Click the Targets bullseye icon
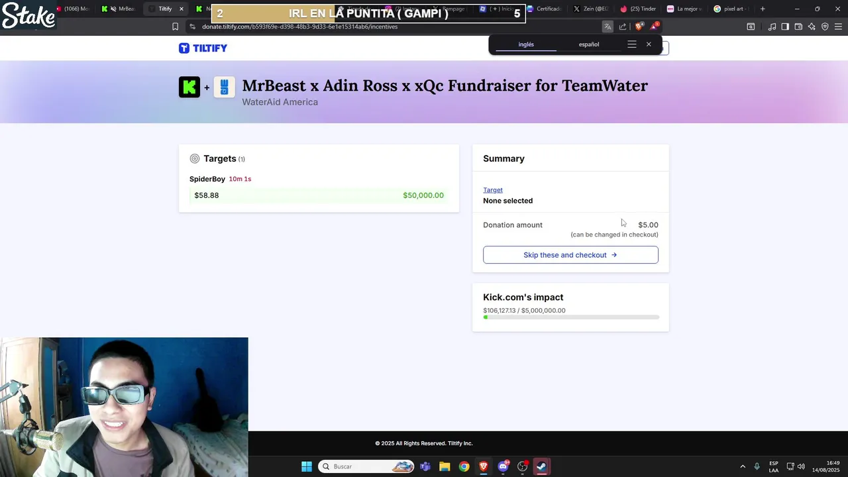This screenshot has height=477, width=848. (195, 158)
